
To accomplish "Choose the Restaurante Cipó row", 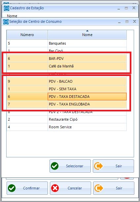I will (66, 119).
